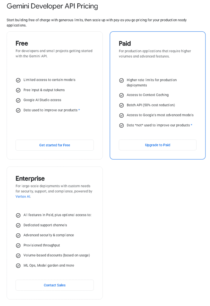Viewport: 210px width, 306px height.
Task: Click 'Get started for Free'
Action: [54, 145]
